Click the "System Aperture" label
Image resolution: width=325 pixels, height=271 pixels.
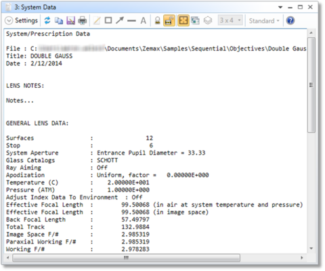[32, 153]
